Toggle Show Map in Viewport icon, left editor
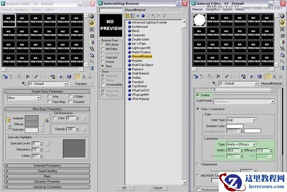 click(69, 77)
